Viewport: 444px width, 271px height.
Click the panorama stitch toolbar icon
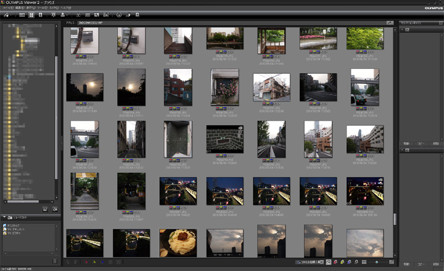[x=88, y=15]
